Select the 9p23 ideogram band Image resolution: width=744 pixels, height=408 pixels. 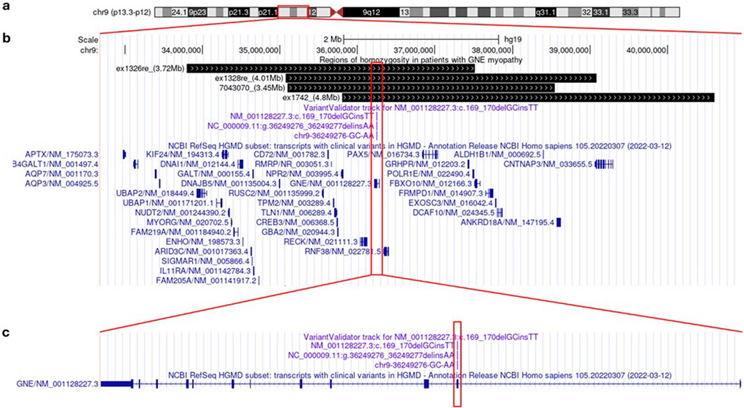pos(197,13)
